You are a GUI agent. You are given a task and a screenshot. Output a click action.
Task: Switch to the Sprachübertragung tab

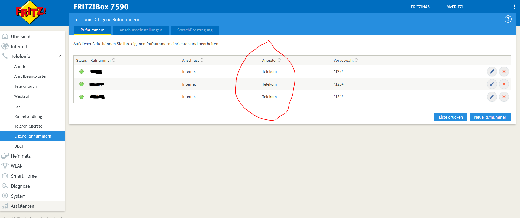tap(195, 30)
